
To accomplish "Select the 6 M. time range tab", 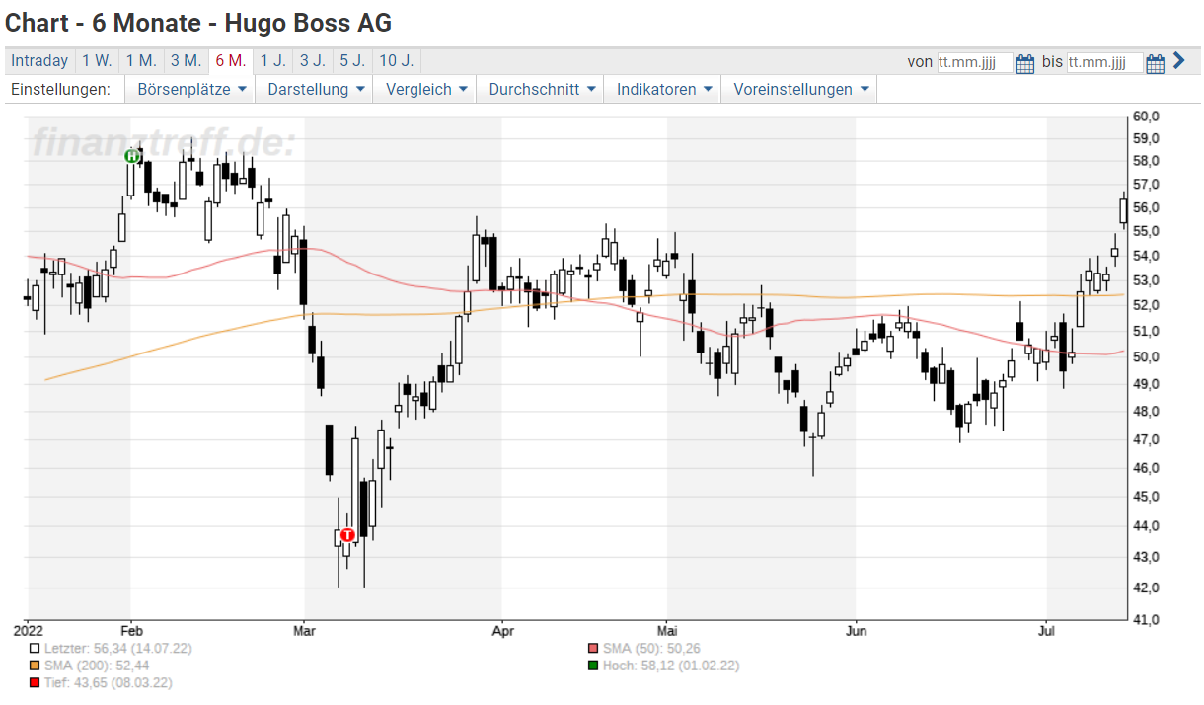I will coord(231,61).
